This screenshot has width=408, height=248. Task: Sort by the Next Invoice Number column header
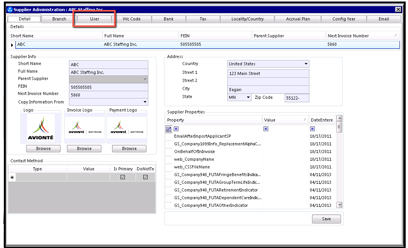(x=363, y=36)
